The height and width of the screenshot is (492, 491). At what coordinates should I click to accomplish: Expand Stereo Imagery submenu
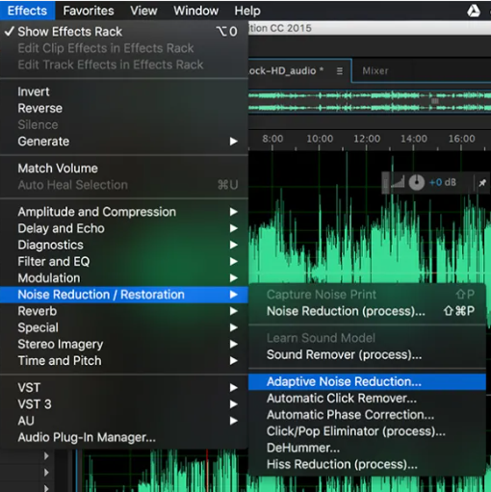coord(124,344)
